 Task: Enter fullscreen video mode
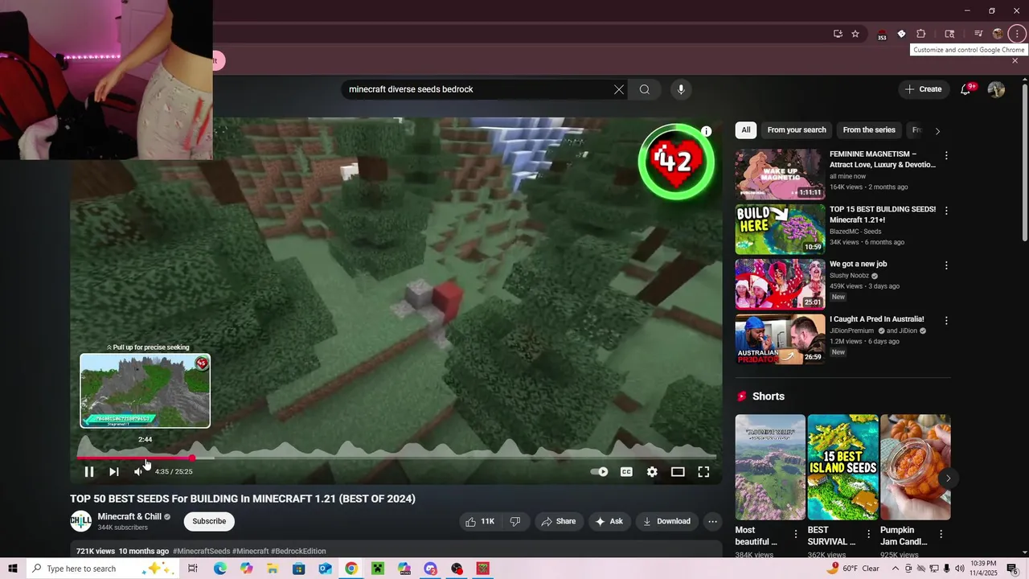tap(703, 472)
